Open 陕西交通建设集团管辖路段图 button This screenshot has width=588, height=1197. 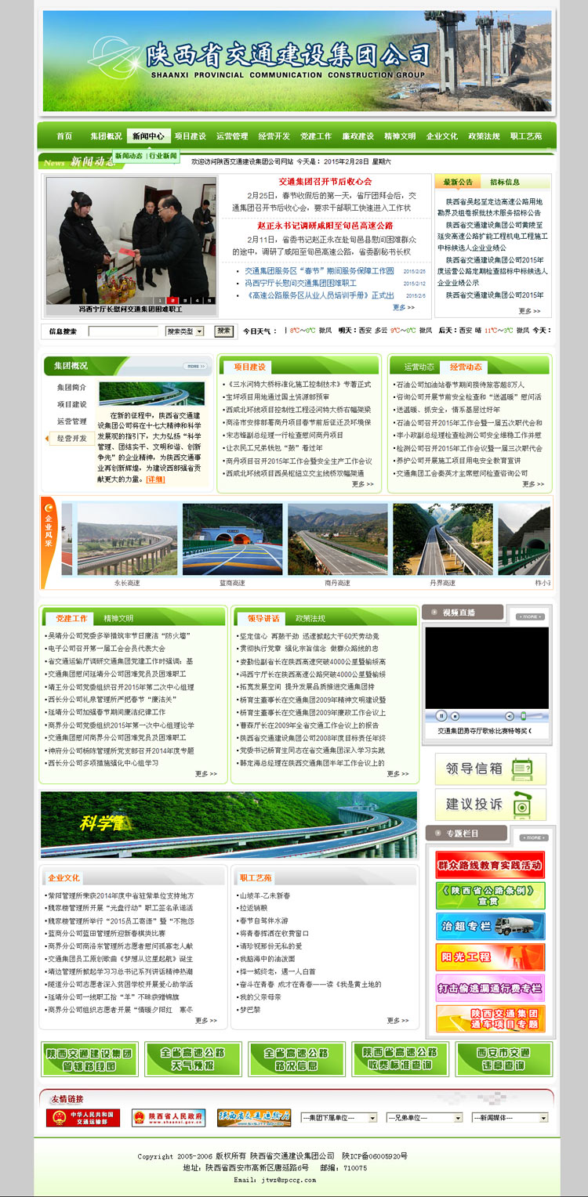coord(89,1059)
